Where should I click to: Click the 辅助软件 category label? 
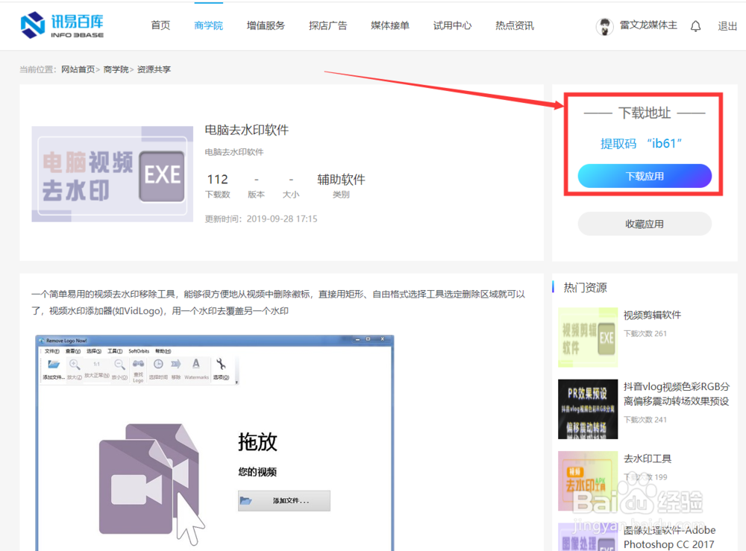341,179
